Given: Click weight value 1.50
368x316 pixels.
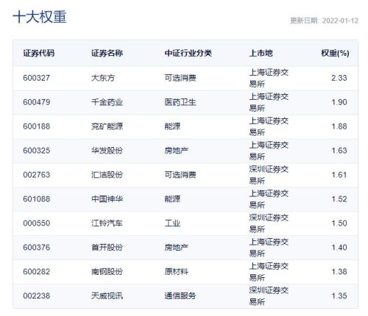Looking at the screenshot, I should tap(339, 223).
